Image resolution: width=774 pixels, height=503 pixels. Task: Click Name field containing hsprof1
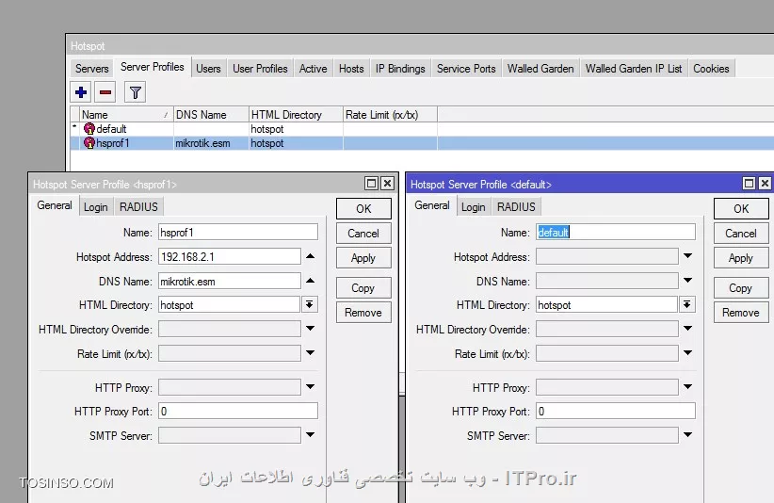pos(238,232)
